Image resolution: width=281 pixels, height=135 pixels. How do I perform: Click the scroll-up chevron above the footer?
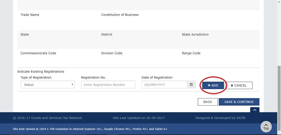(x=255, y=110)
